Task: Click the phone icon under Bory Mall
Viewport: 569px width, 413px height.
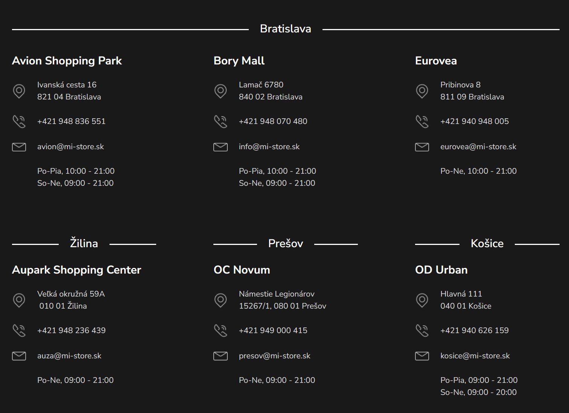Action: [221, 121]
